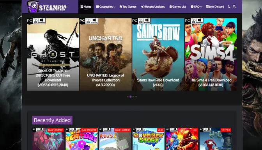The width and height of the screenshot is (262, 150).
Task: Click PC badge on The Sims 4 card
Action: [x=188, y=21]
